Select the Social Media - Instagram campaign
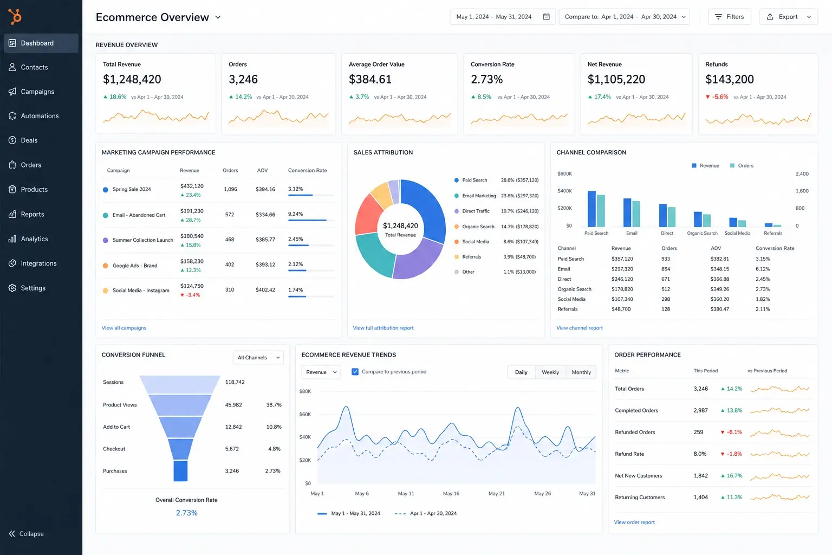Viewport: 832px width, 555px height. 218,291
